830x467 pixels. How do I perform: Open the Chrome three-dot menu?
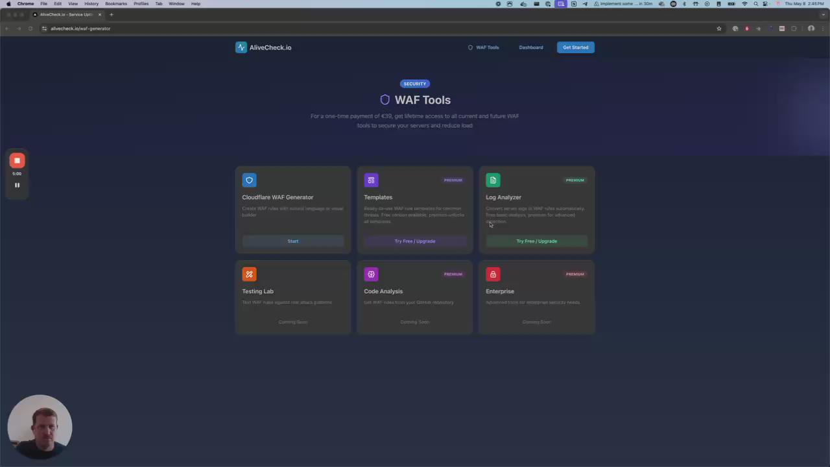point(822,29)
